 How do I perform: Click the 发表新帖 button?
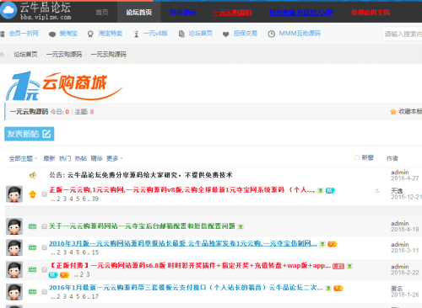tap(30, 134)
